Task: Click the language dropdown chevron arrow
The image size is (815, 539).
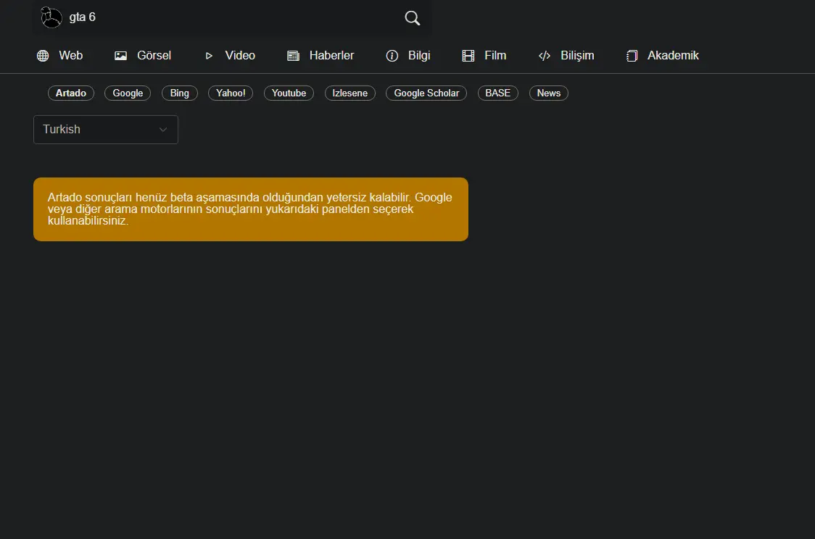Action: 162,130
